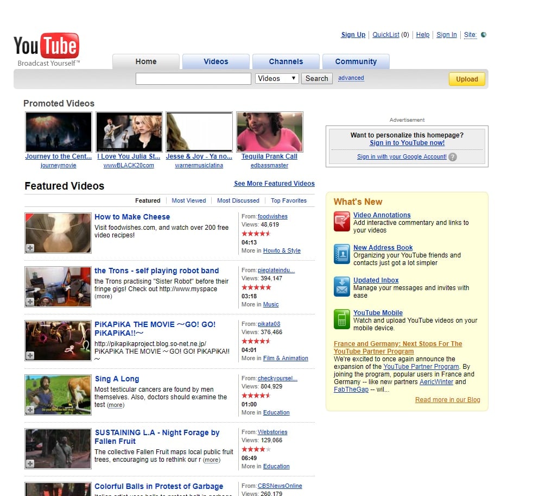Open the Journey to the Center promoted thumbnail
This screenshot has width=533, height=496.
[59, 132]
